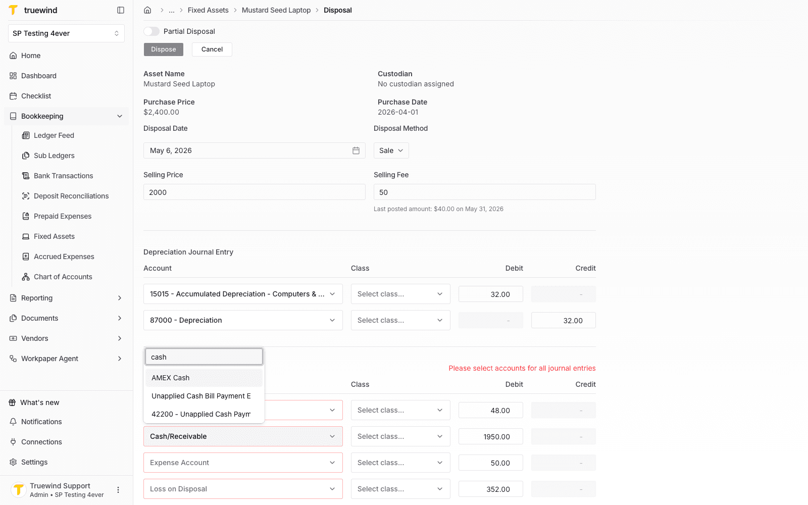
Task: Click the What's new gift icon
Action: click(12, 402)
